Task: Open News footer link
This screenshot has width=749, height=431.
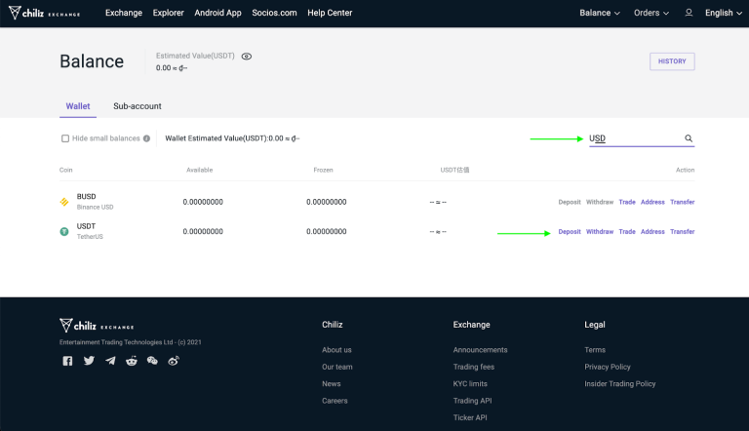Action: 331,383
